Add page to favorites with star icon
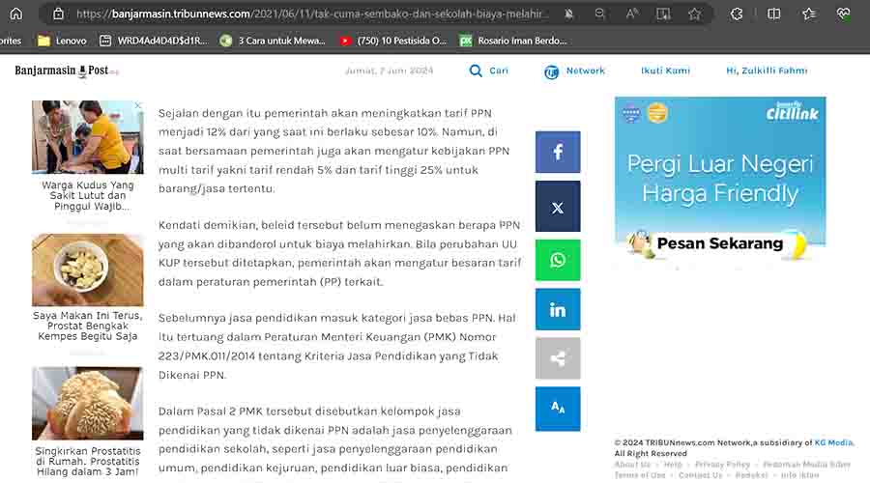Screen dimensions: 870x483 tap(694, 14)
